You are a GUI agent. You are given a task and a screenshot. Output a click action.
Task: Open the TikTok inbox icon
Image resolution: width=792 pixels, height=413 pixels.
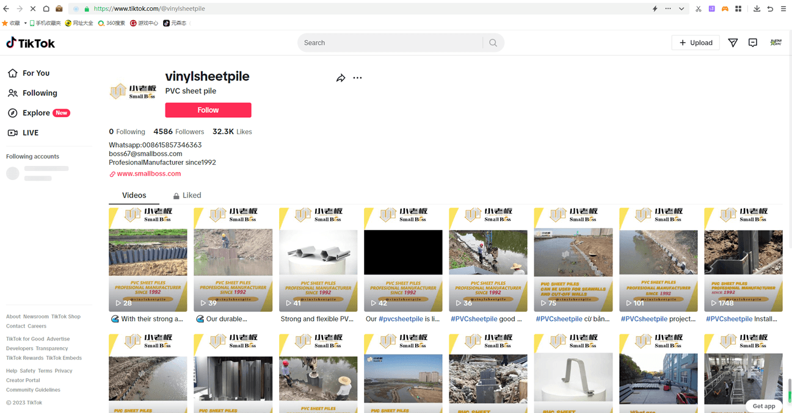pyautogui.click(x=753, y=43)
